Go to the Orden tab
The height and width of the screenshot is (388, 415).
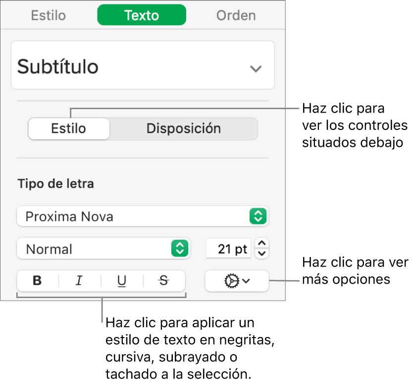tap(236, 15)
